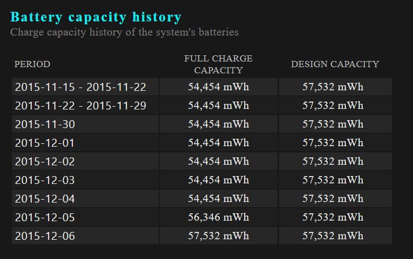Click design capacity for 2015-11-15 - 2015-11-22 row
Image resolution: width=413 pixels, height=259 pixels.
click(x=336, y=87)
